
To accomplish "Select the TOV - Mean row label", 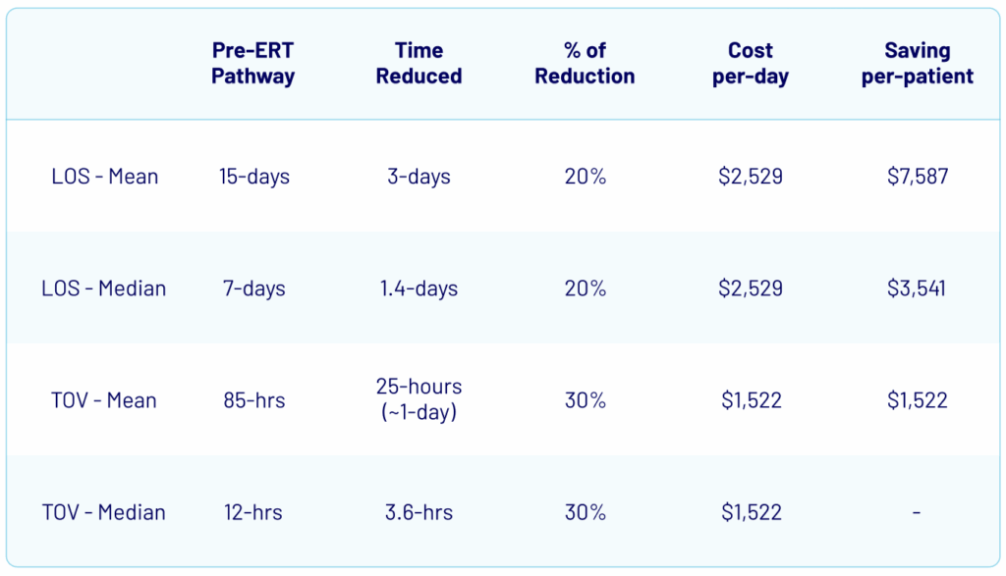I will tap(105, 400).
